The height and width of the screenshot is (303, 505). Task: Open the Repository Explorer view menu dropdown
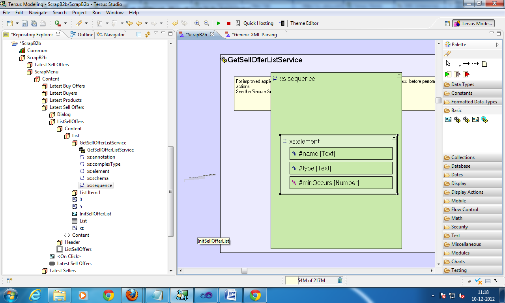[156, 34]
